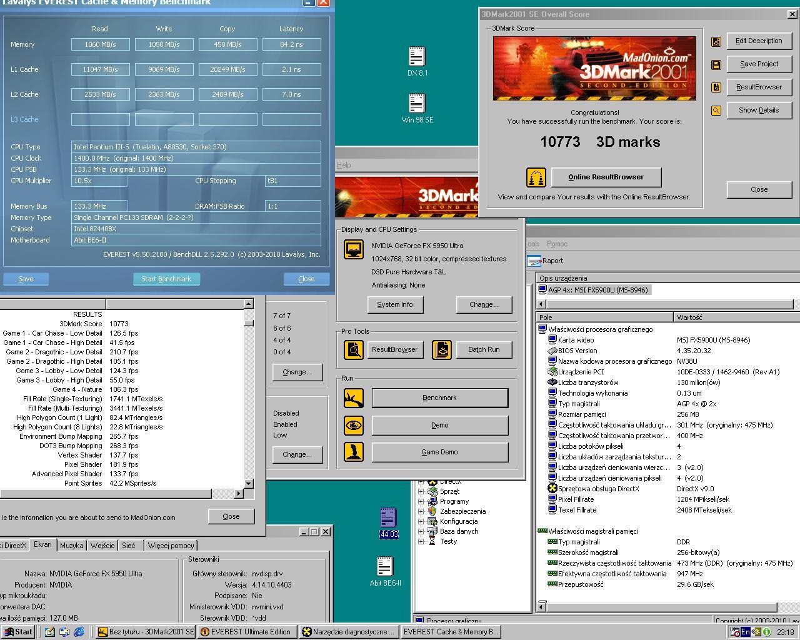Image resolution: width=800 pixels, height=640 pixels.
Task: Click the Show Details magnifier icon
Action: pos(716,111)
